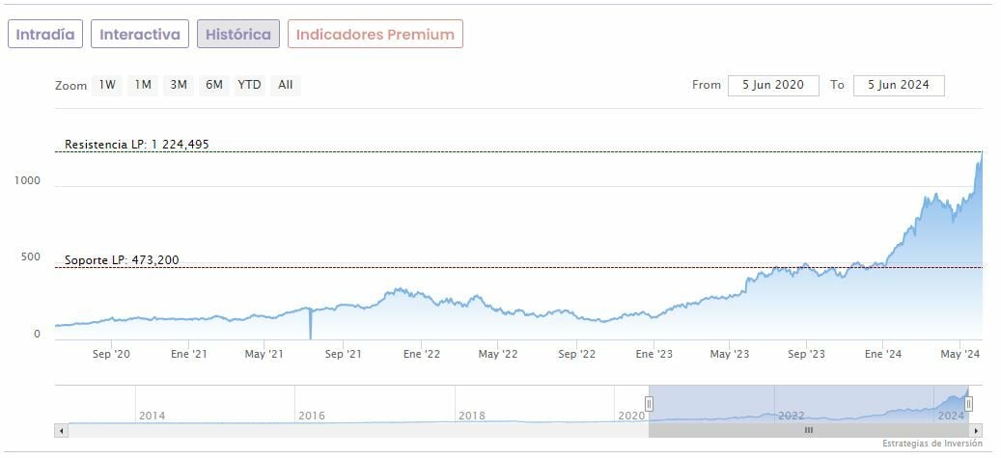The image size is (1001, 458).
Task: Set zoom range to 1M
Action: tap(143, 85)
